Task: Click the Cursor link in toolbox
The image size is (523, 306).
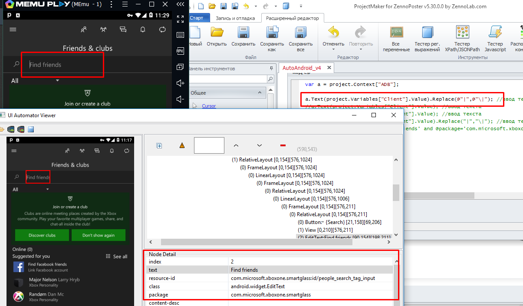Action: (209, 106)
